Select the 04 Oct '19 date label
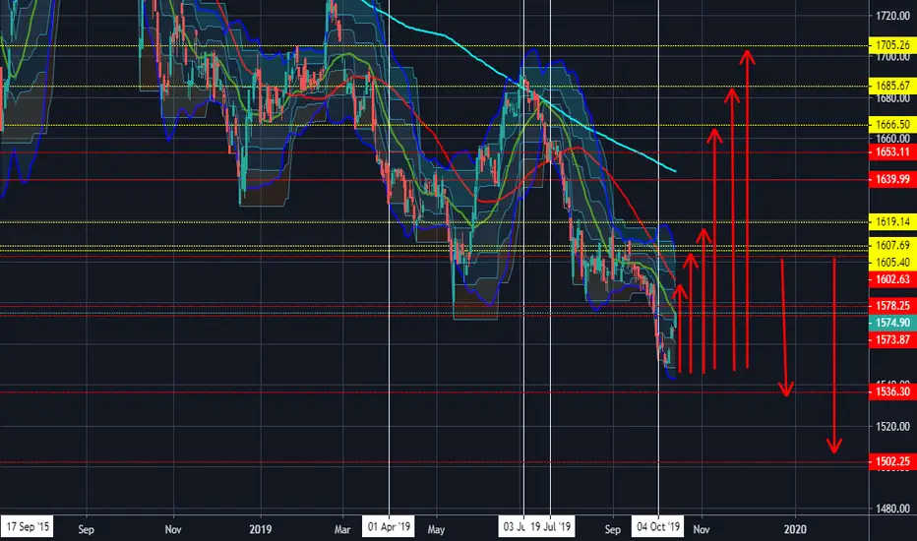The height and width of the screenshot is (541, 917). pos(658,526)
